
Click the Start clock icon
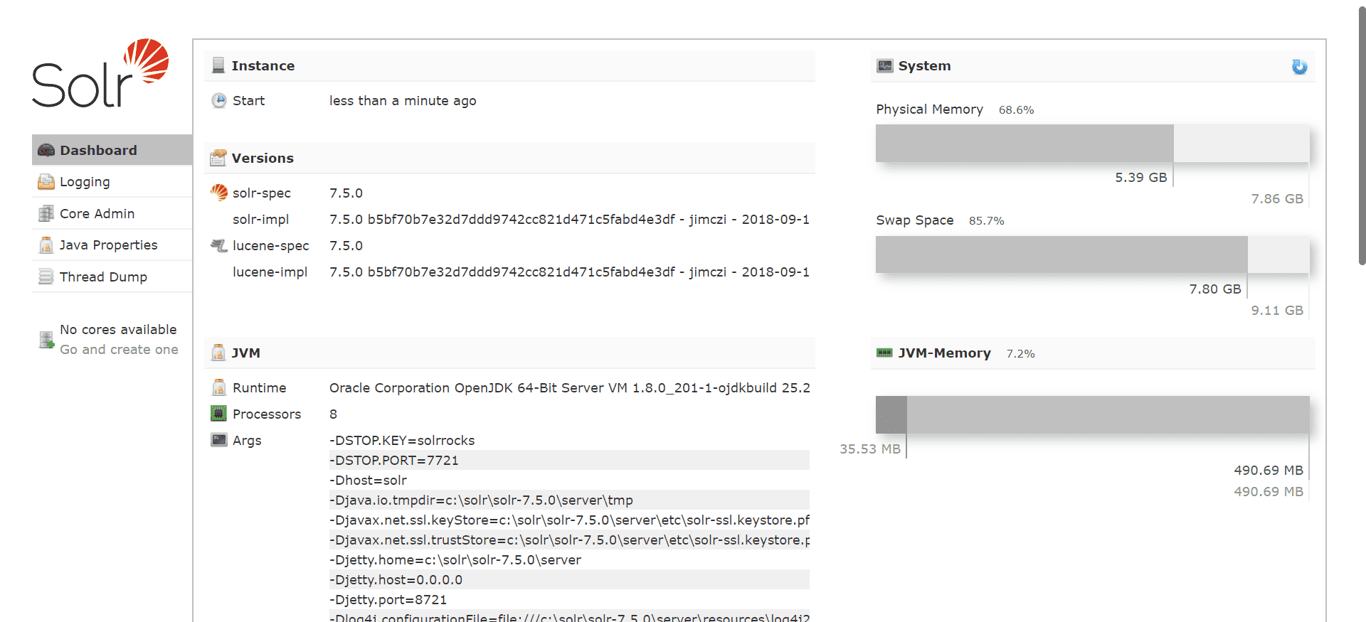pos(219,101)
